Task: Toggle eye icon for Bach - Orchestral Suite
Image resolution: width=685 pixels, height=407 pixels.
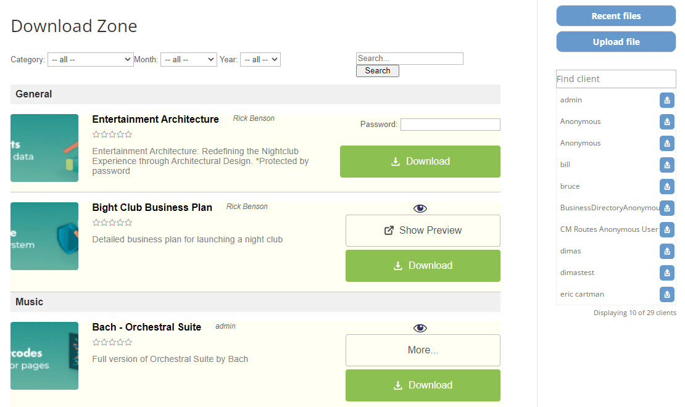Action: click(x=420, y=328)
